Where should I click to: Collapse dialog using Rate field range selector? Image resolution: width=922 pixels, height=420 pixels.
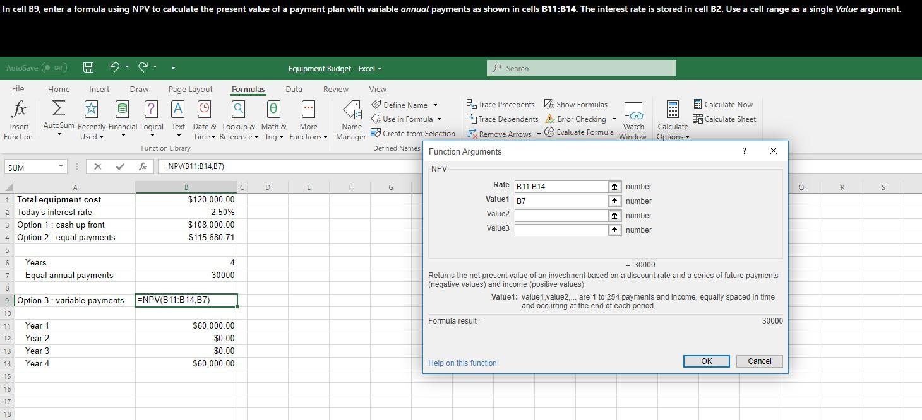pyautogui.click(x=614, y=187)
